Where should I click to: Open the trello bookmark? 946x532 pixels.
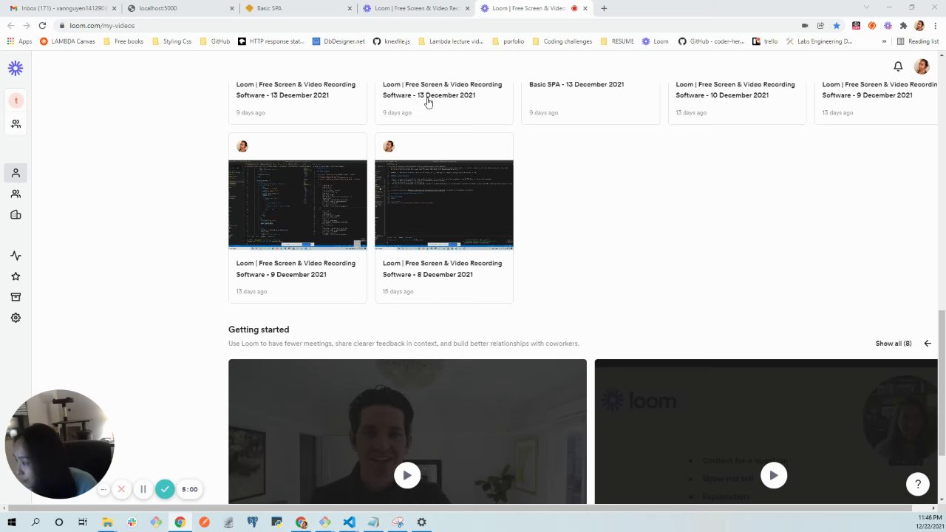coord(765,41)
